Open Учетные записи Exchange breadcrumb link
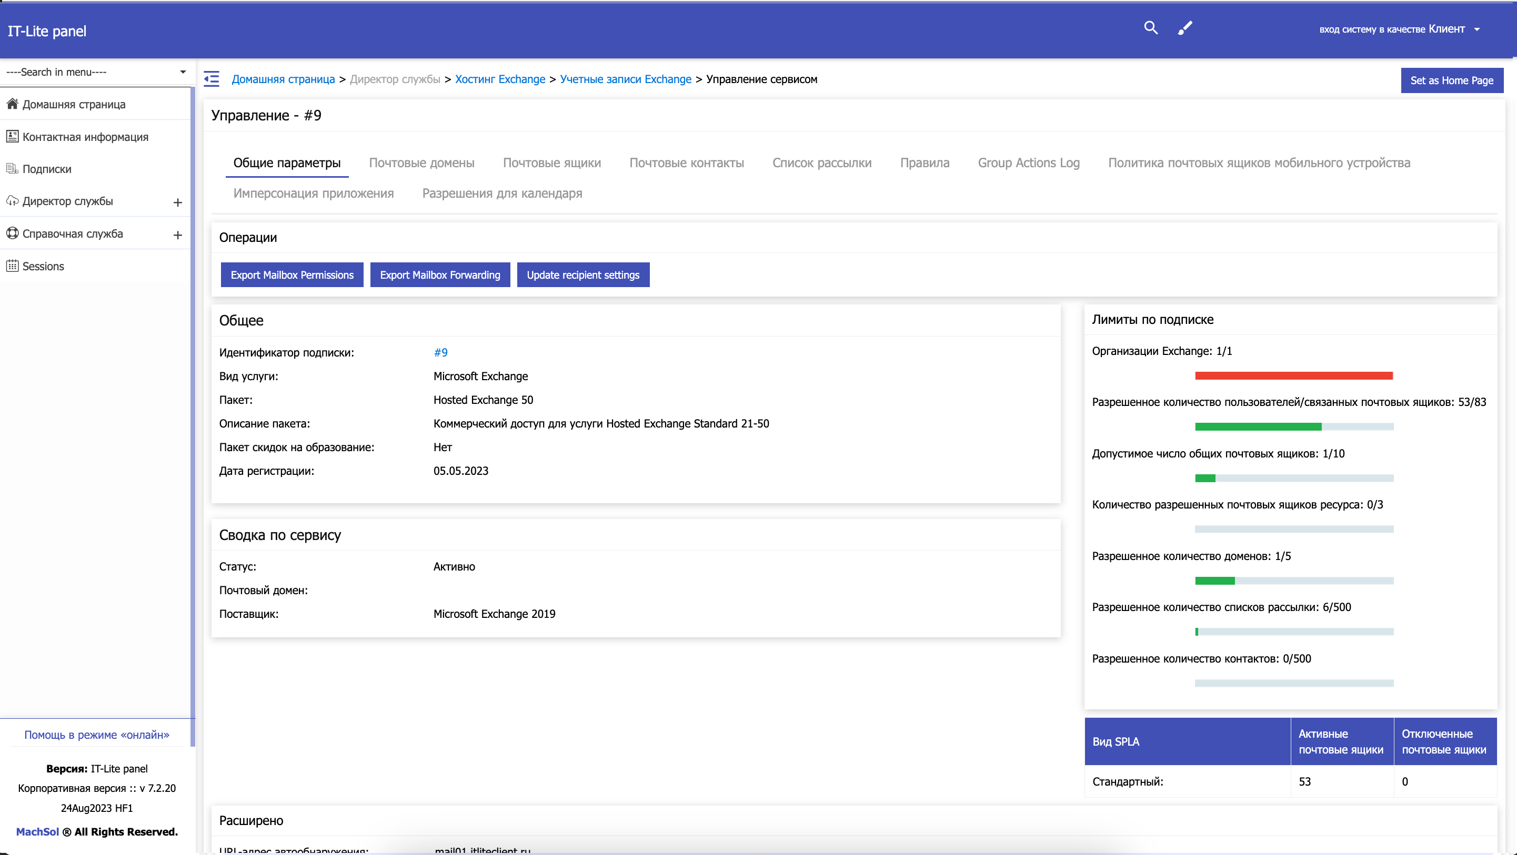This screenshot has width=1517, height=855. pyautogui.click(x=626, y=79)
